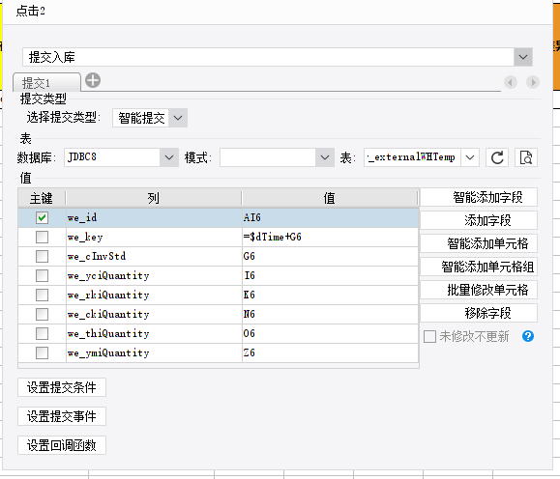The image size is (560, 479).
Task: Click the 值 column header
Action: [x=330, y=198]
